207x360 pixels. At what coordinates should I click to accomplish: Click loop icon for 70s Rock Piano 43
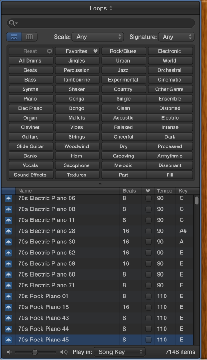[9, 318]
